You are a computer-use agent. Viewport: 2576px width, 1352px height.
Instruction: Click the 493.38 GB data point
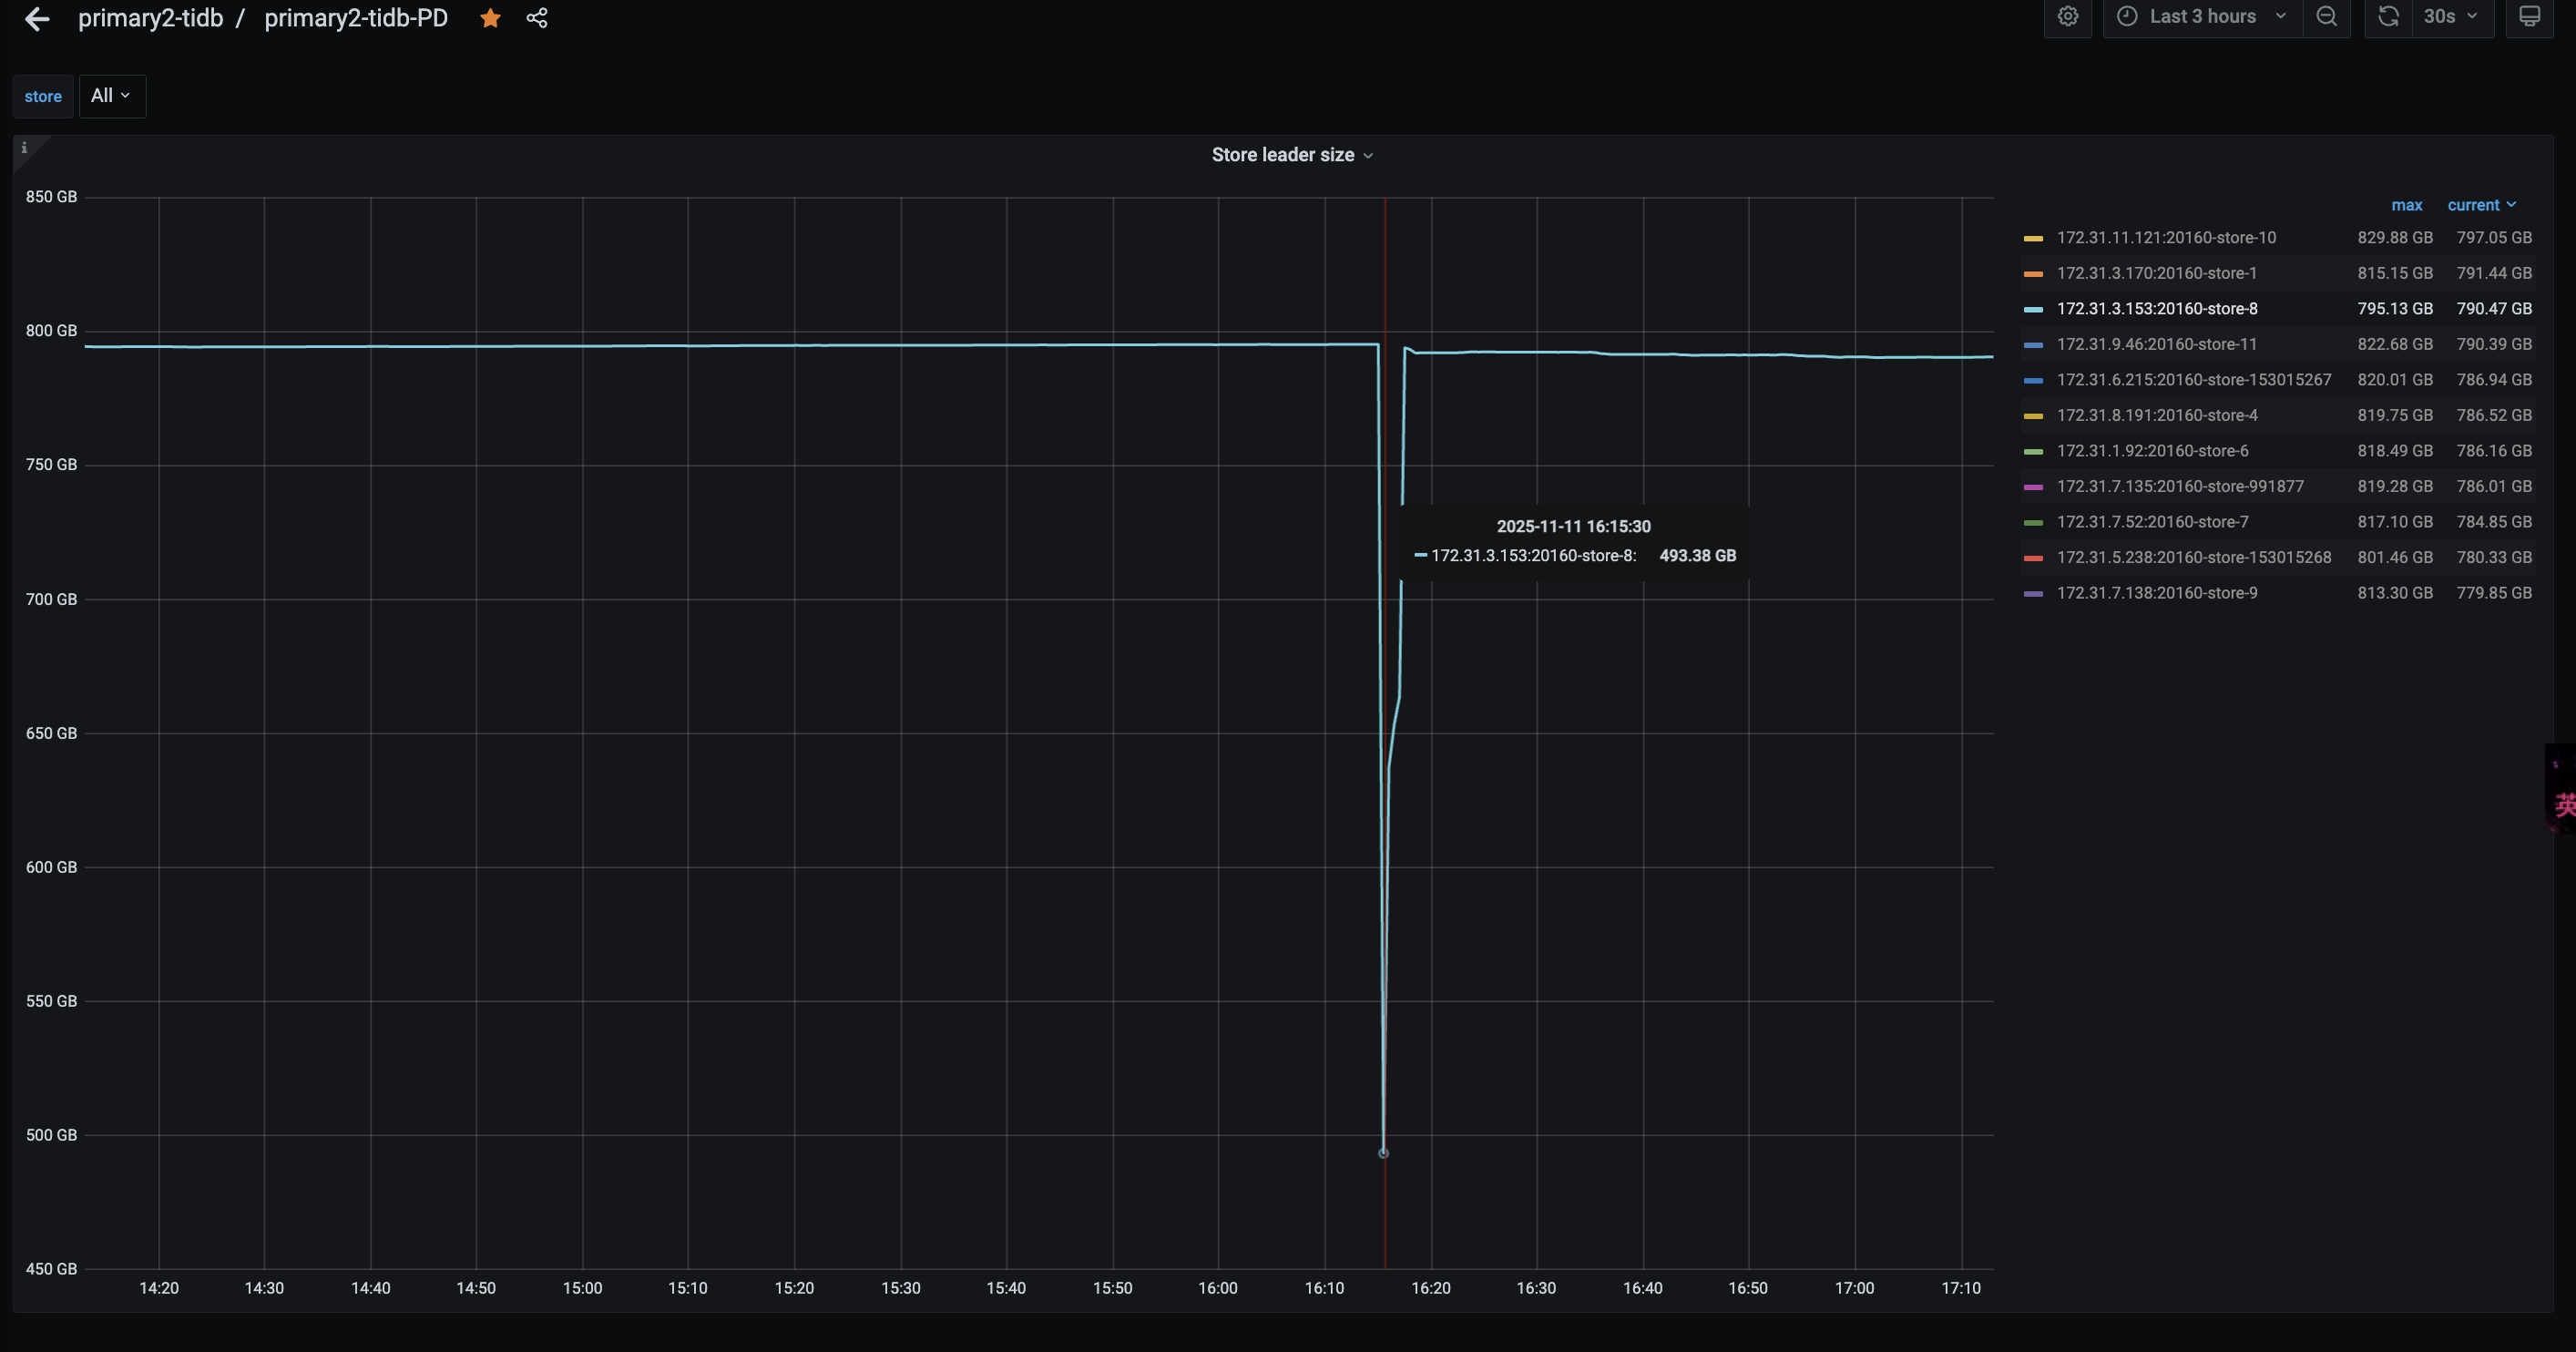tap(1383, 1153)
